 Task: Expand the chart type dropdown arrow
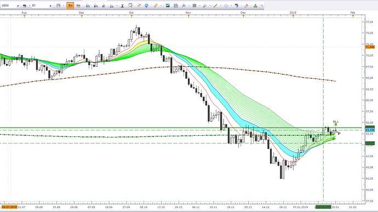[64, 5]
